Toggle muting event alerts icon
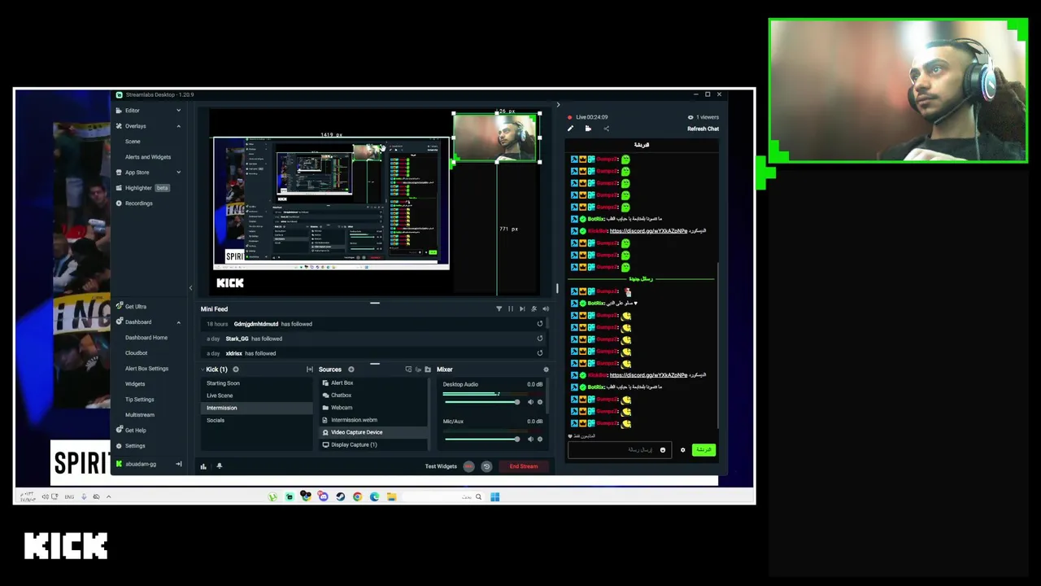 pos(534,309)
